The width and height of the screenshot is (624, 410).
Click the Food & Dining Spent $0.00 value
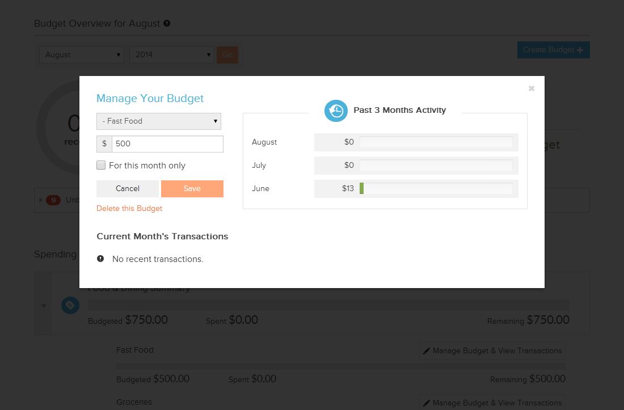243,320
